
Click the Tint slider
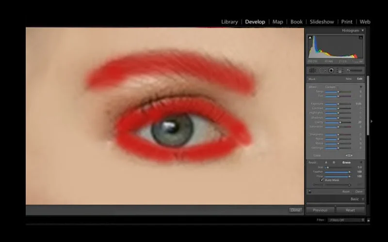[338, 96]
